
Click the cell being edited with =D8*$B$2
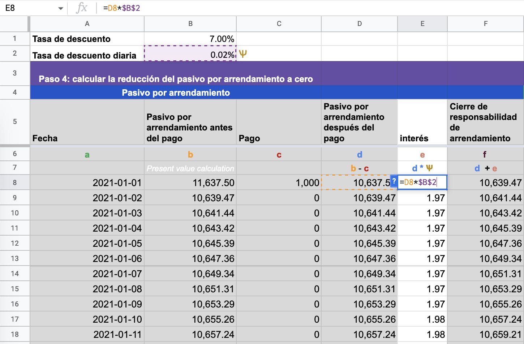click(422, 182)
